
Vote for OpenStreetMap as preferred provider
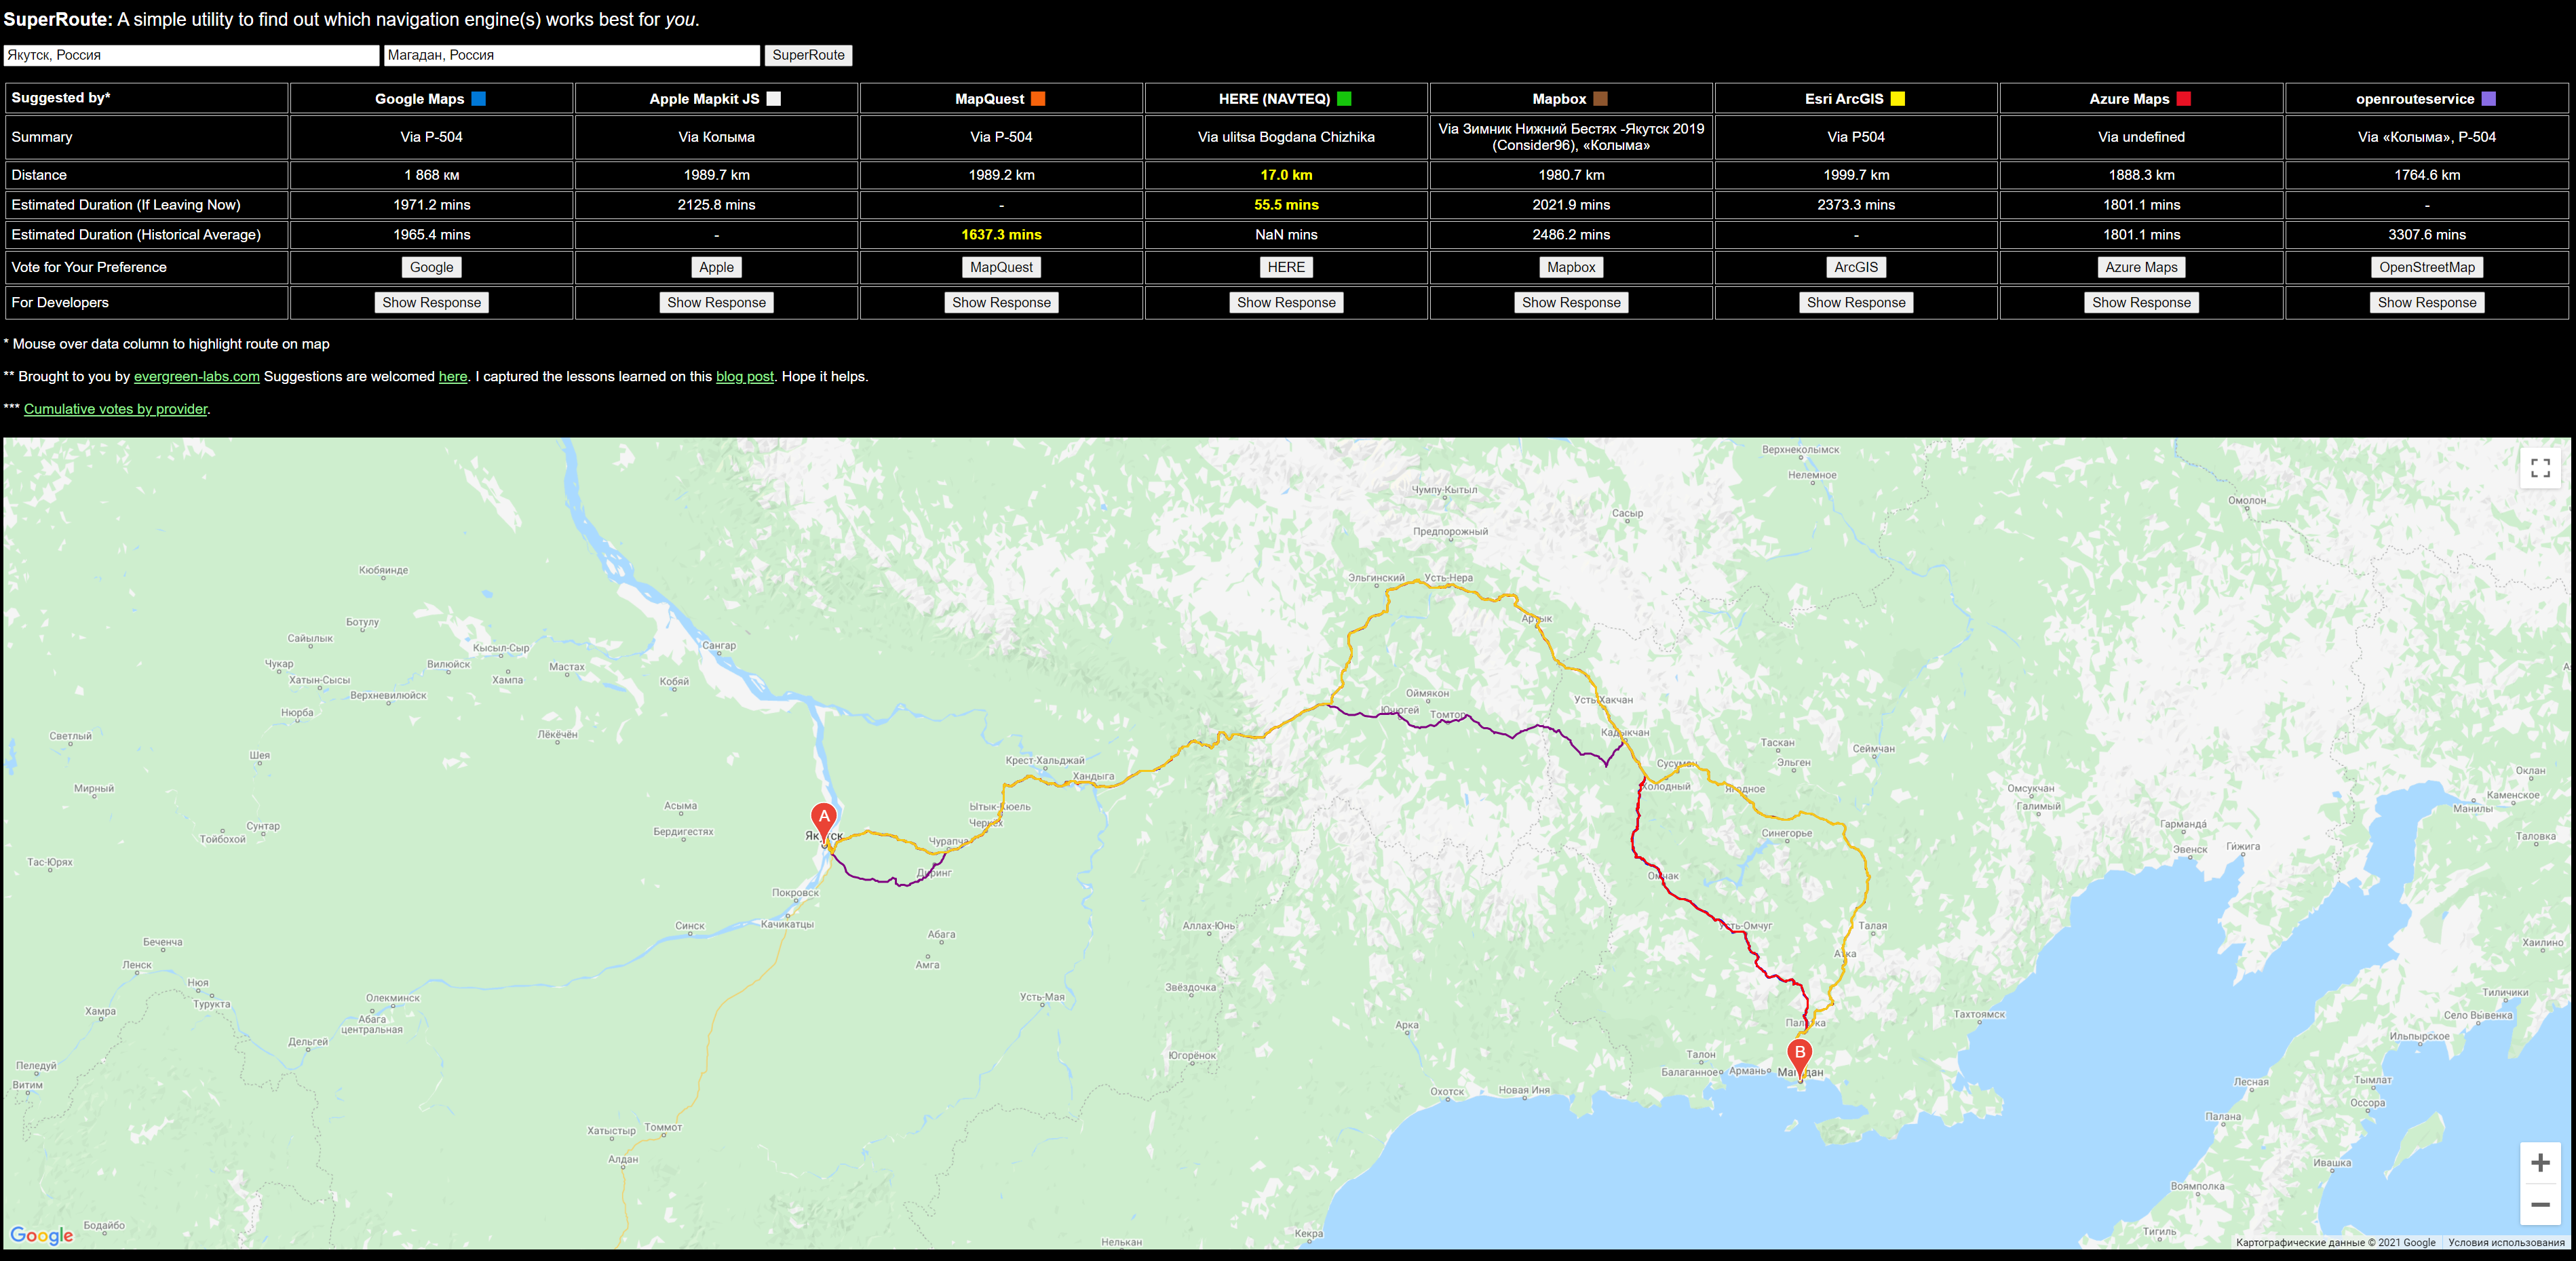pyautogui.click(x=2427, y=267)
